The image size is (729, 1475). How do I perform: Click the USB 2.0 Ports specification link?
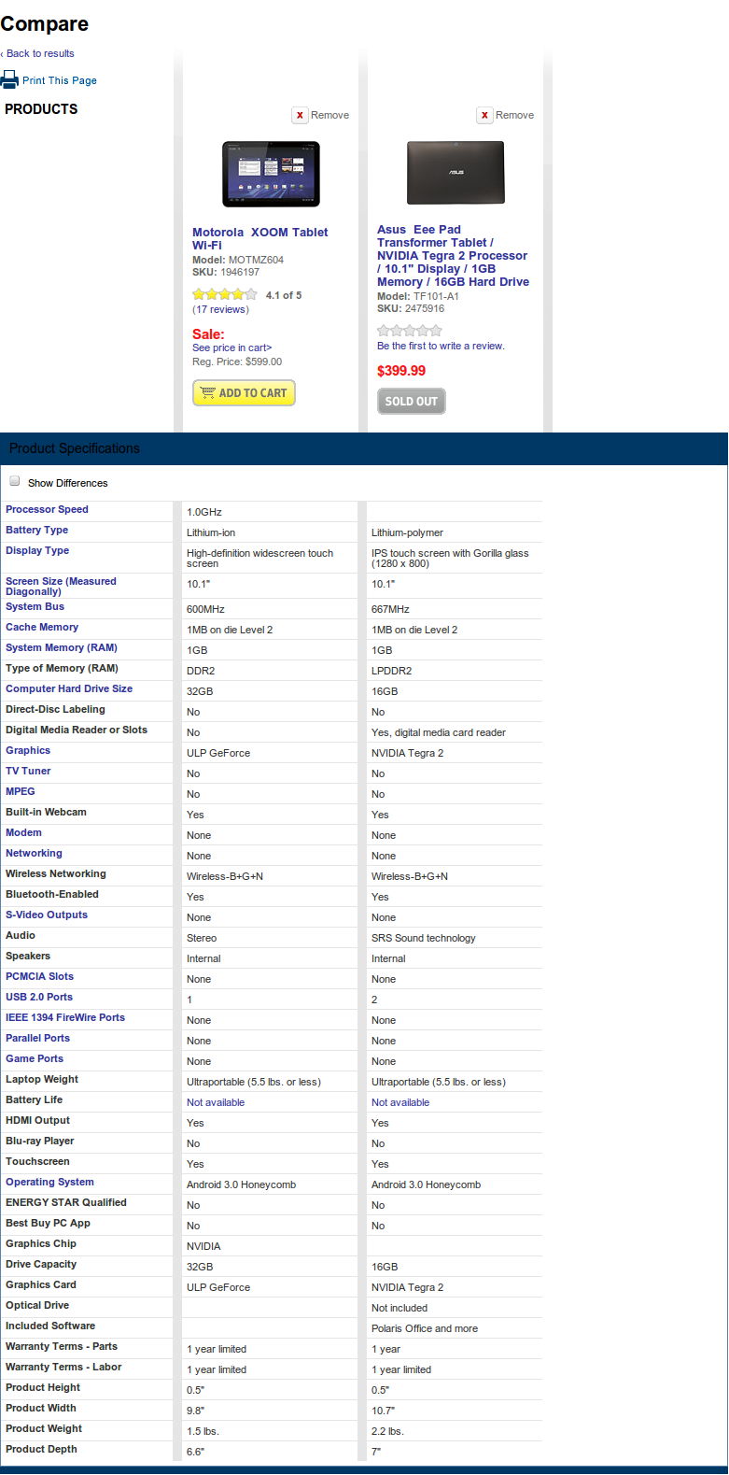[39, 997]
